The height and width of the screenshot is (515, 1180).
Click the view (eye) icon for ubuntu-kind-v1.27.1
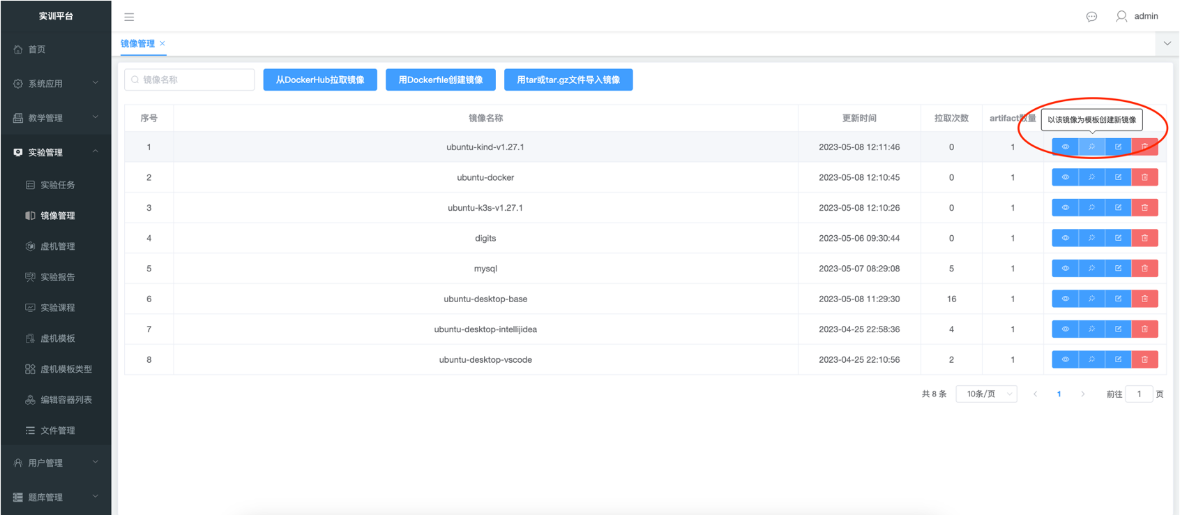(x=1065, y=147)
